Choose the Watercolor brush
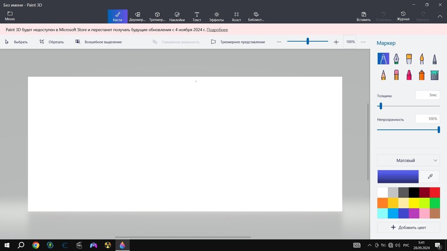447x251 pixels. pos(422,59)
